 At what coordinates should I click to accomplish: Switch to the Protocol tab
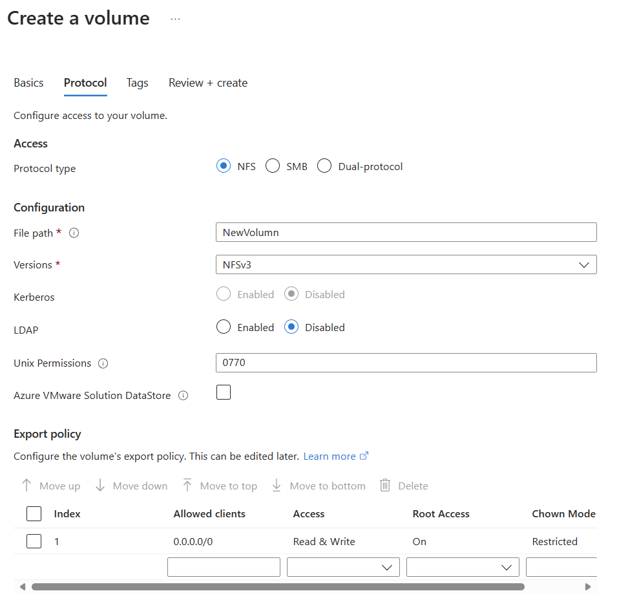85,83
